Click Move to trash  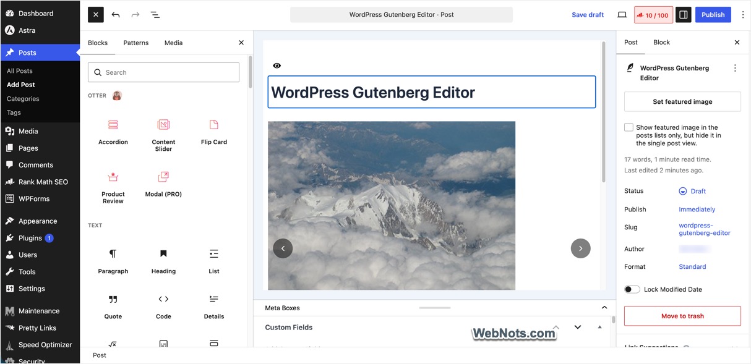[682, 316]
